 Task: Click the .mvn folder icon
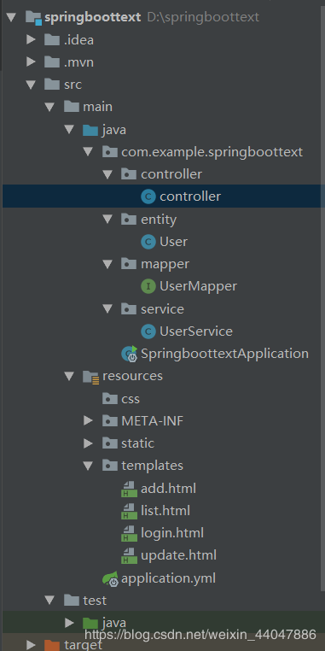point(52,62)
